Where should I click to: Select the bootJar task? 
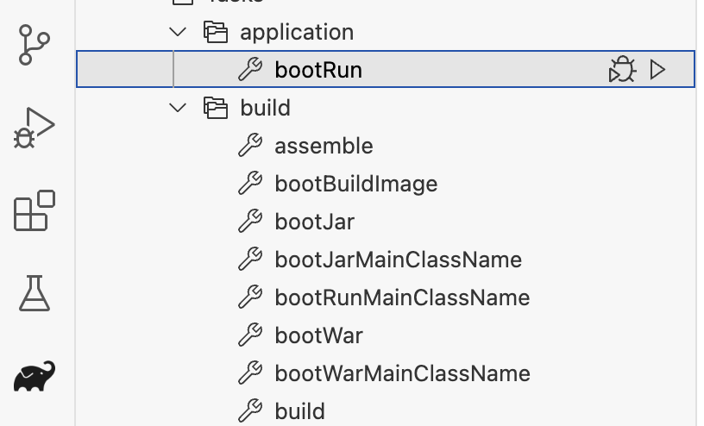pos(315,222)
